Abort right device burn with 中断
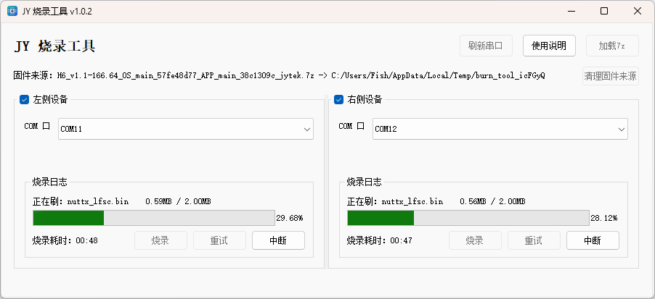The width and height of the screenshot is (655, 299). coord(593,240)
